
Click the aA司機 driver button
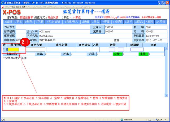(x=160, y=22)
